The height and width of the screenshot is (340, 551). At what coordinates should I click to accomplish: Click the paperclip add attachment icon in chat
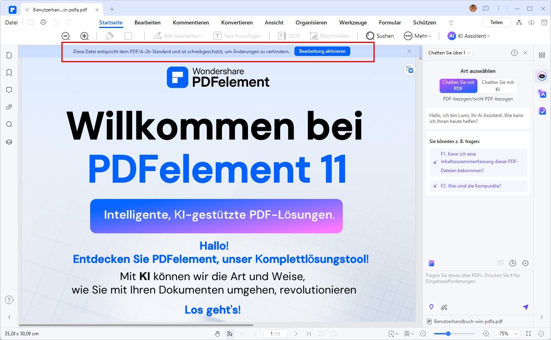(x=444, y=307)
